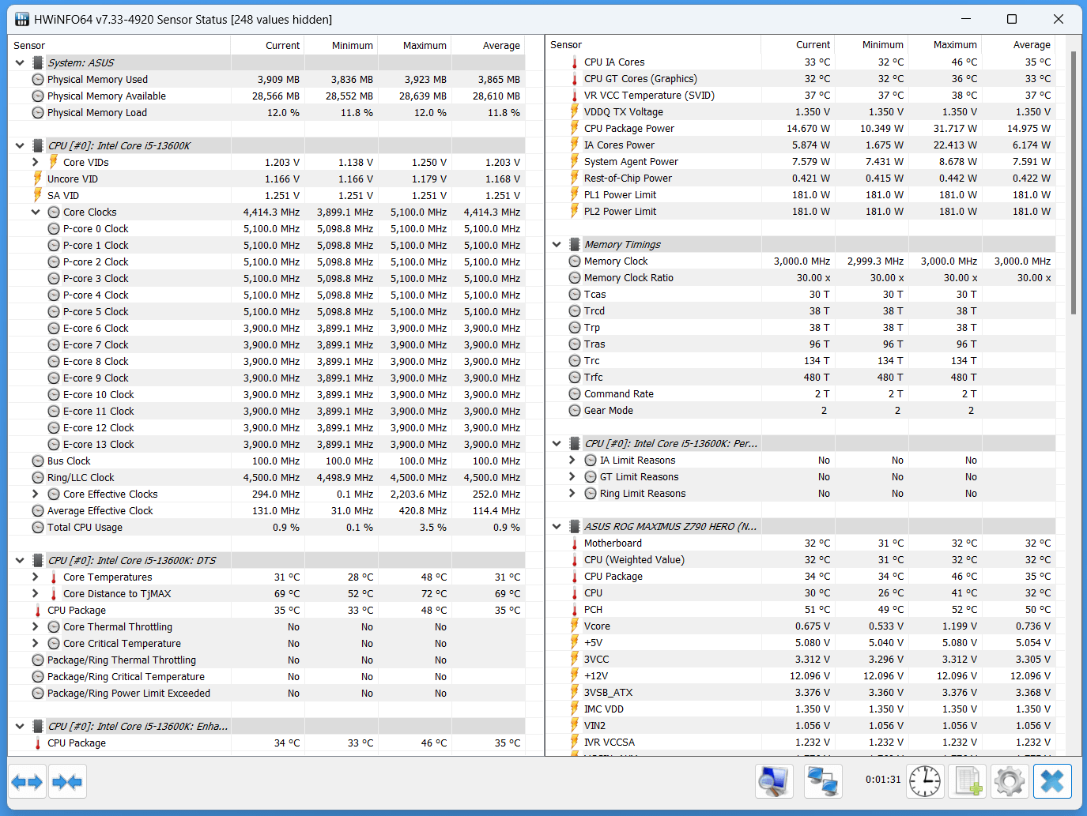
Task: Collapse the Memory Timings group
Action: [x=557, y=244]
